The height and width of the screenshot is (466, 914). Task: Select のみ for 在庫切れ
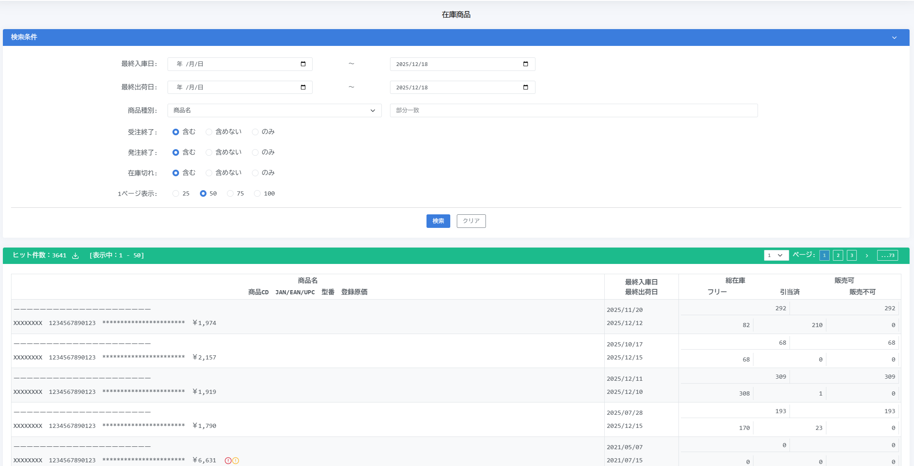tap(255, 173)
